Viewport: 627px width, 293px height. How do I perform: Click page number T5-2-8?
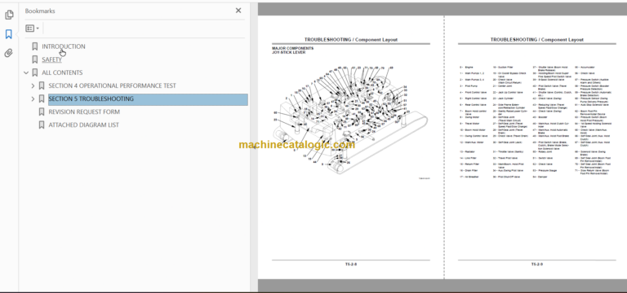pyautogui.click(x=351, y=265)
